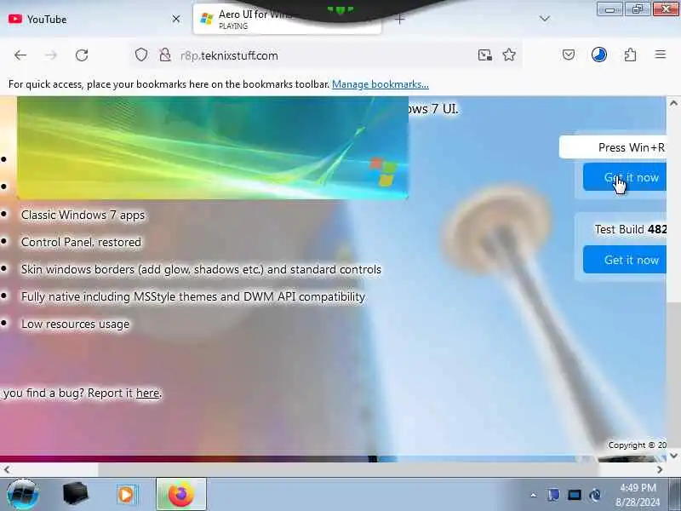
Task: Go back with the browser back arrow
Action: (20, 55)
